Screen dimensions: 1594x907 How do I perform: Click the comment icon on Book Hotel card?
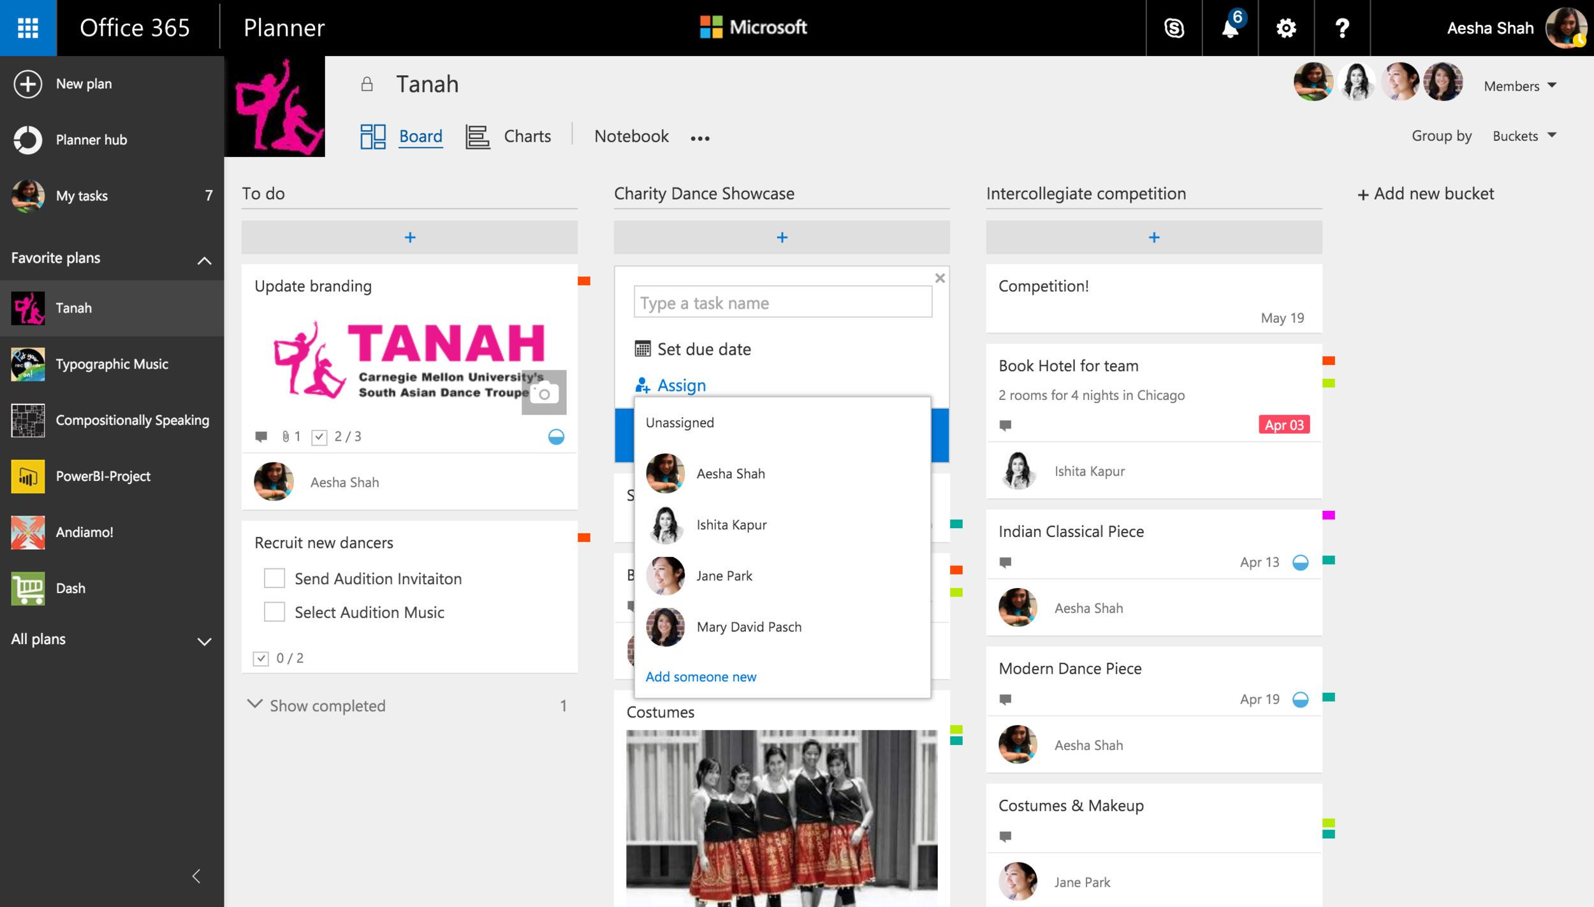[x=1005, y=425]
